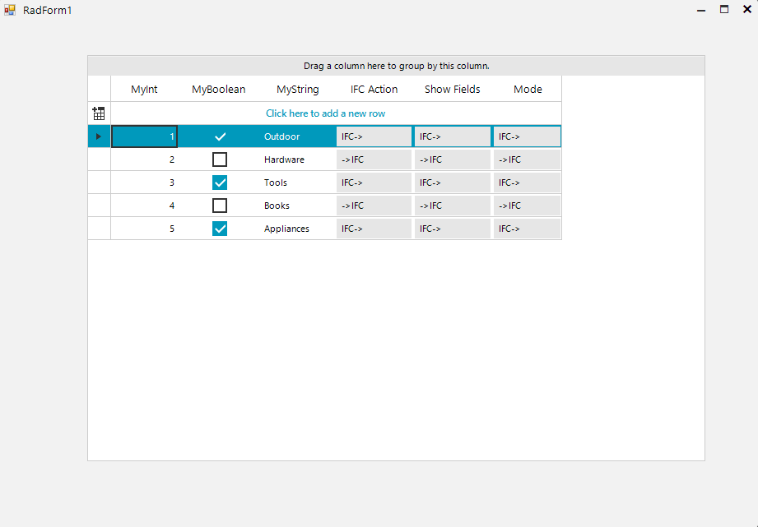Viewport: 758px width, 527px height.
Task: Click the RadForm1 application icon
Action: [x=10, y=10]
